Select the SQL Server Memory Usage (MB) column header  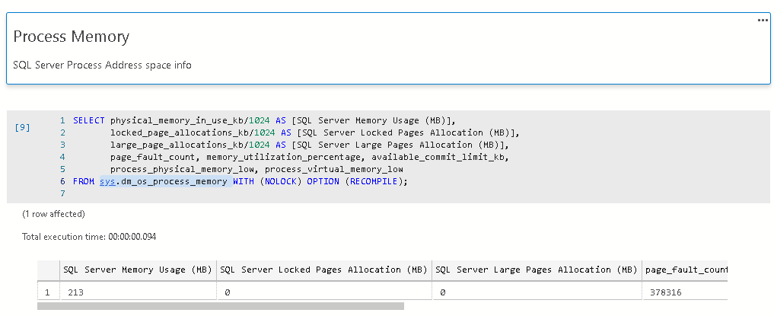click(137, 270)
